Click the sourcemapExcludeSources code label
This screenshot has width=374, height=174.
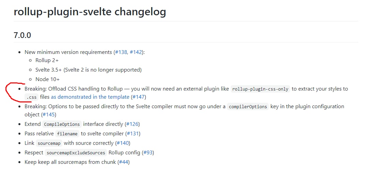[x=76, y=153]
